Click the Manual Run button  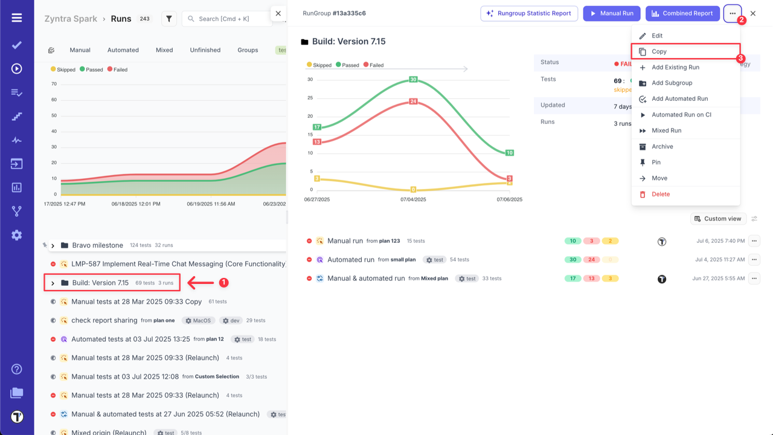pos(612,13)
